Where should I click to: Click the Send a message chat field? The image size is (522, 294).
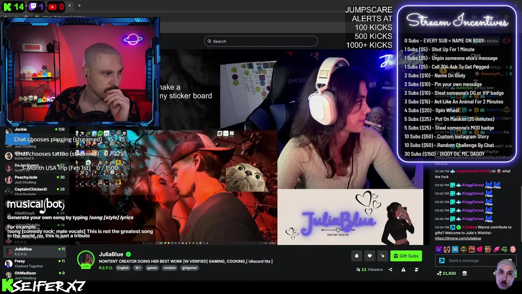pos(475,261)
